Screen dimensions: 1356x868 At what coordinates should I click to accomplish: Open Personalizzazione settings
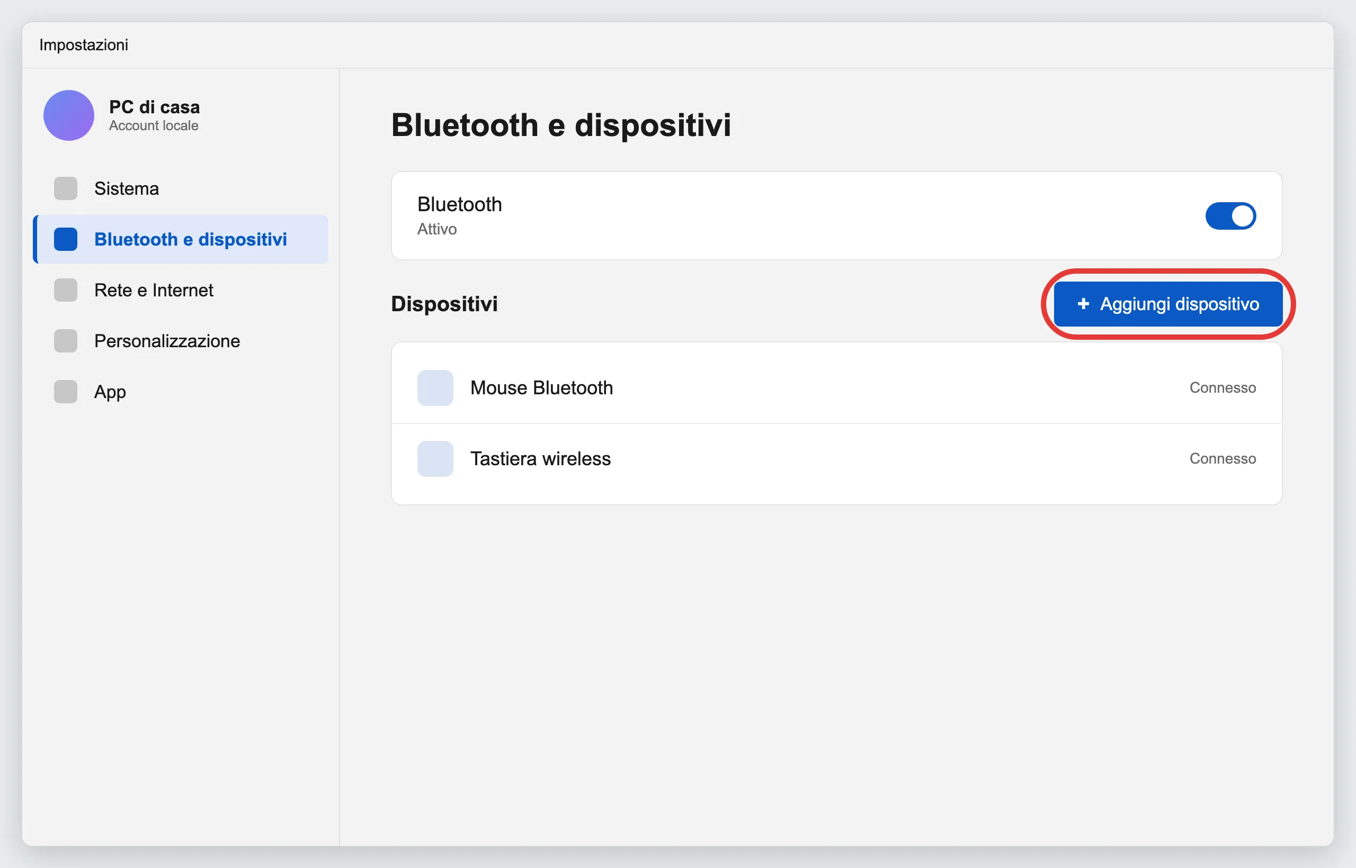point(181,340)
